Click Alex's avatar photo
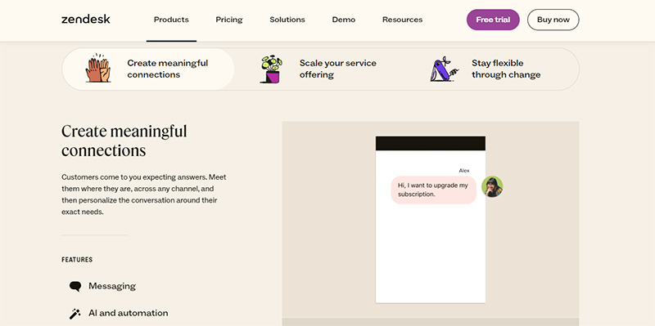The height and width of the screenshot is (326, 655). [x=492, y=187]
